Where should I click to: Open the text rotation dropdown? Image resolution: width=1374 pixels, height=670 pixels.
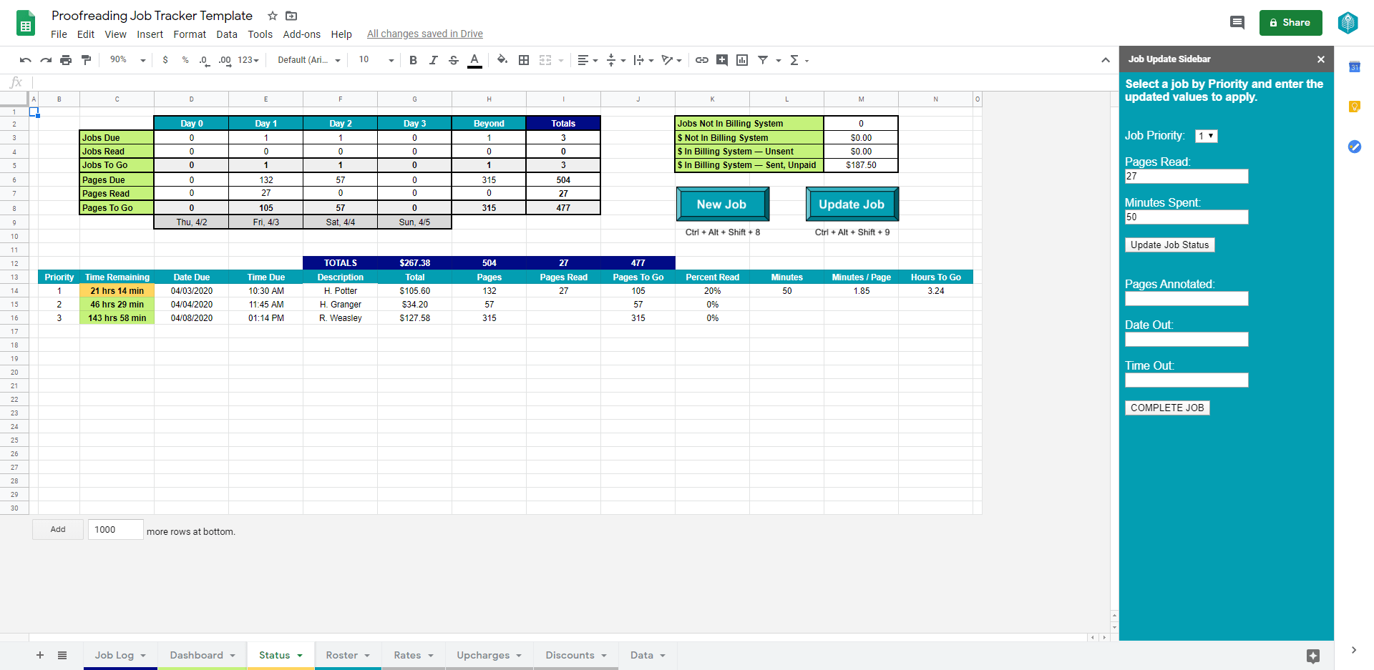672,60
